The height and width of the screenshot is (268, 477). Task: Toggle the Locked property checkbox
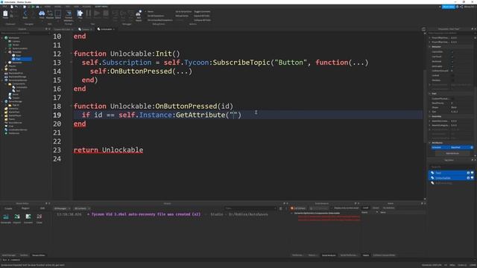[x=452, y=75]
